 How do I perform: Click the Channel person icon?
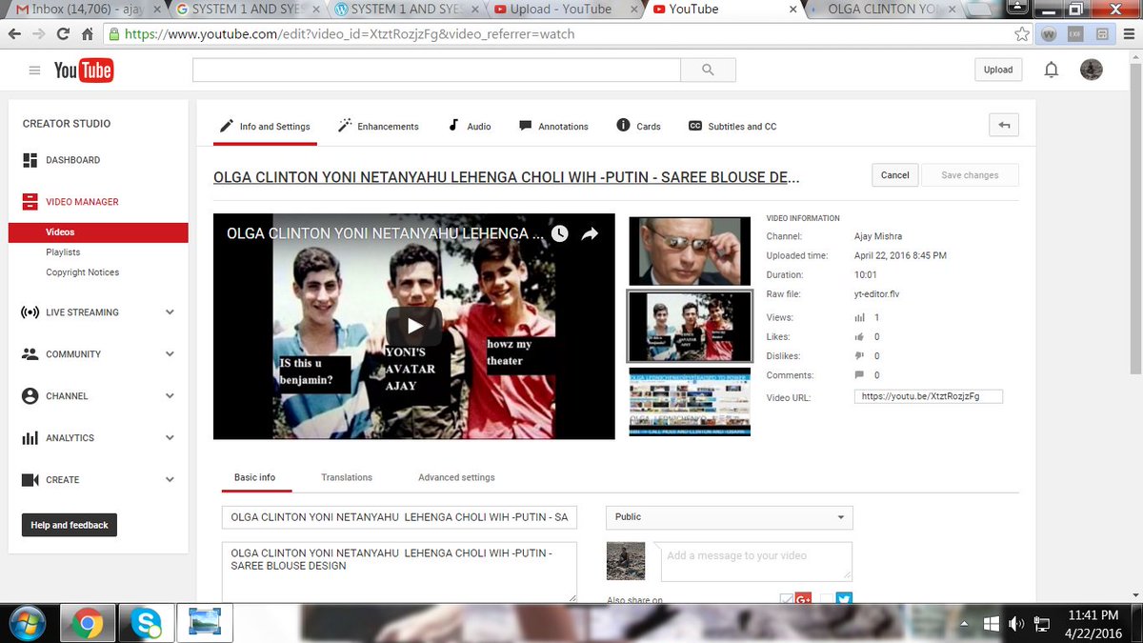click(30, 396)
